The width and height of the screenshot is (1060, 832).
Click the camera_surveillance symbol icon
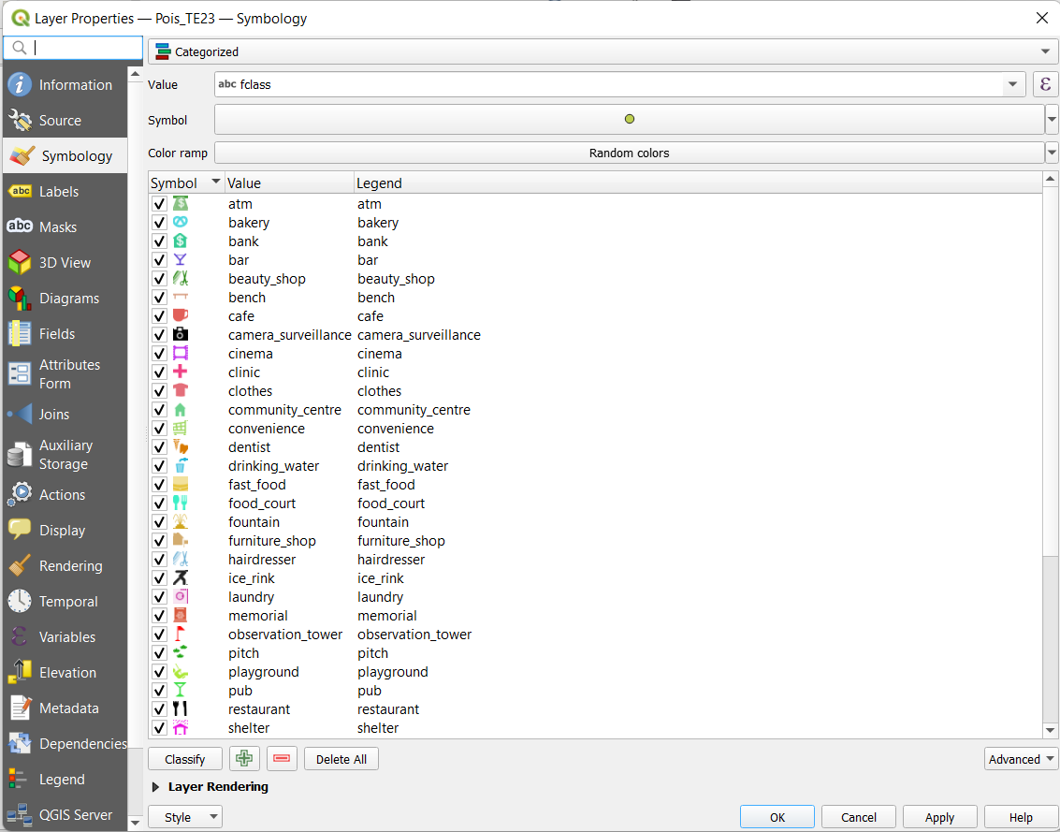(181, 335)
